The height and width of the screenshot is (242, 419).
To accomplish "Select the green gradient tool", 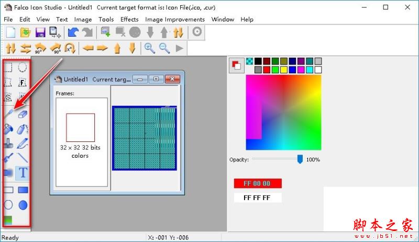I will click(x=8, y=220).
